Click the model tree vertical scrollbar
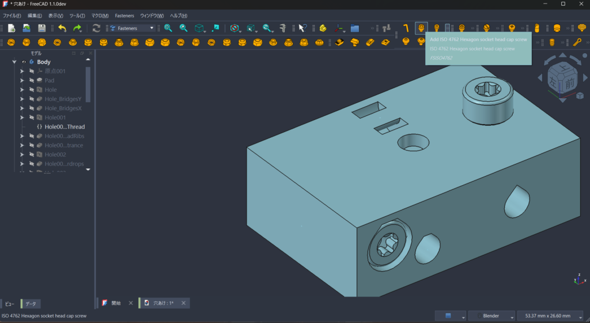 (88, 84)
